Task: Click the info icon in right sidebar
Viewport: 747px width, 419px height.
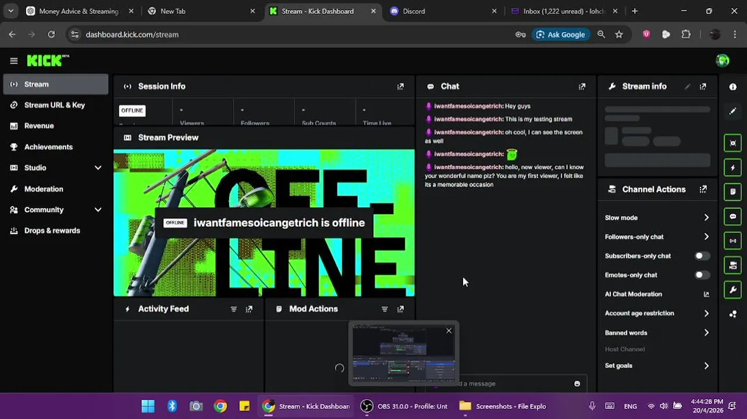Action: tap(733, 87)
